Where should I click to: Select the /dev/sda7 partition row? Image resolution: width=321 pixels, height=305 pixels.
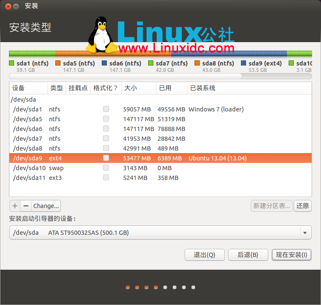point(160,139)
